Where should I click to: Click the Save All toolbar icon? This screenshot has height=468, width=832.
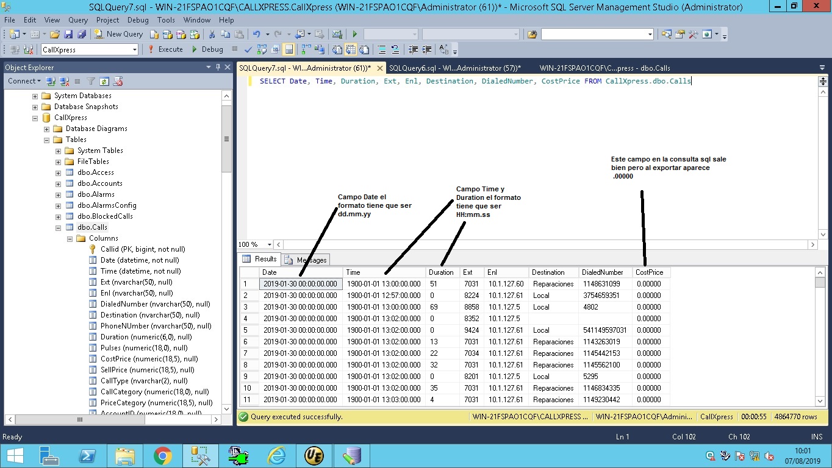82,34
